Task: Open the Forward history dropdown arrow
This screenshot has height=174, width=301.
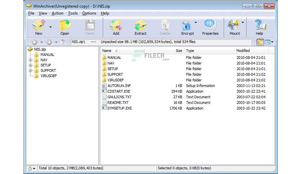Action: (x=56, y=42)
